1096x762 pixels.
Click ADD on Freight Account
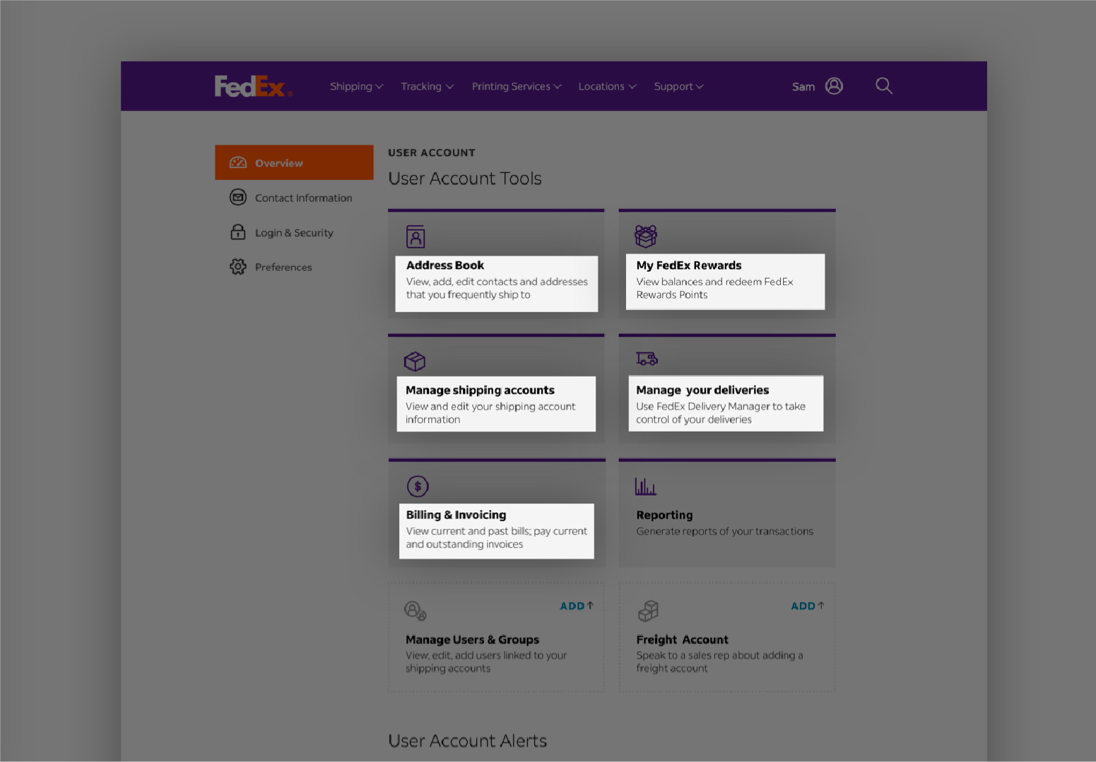[x=808, y=606]
